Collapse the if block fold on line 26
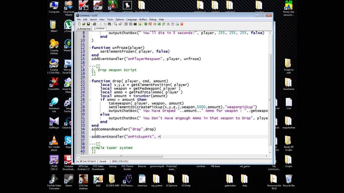 pyautogui.click(x=90, y=99)
